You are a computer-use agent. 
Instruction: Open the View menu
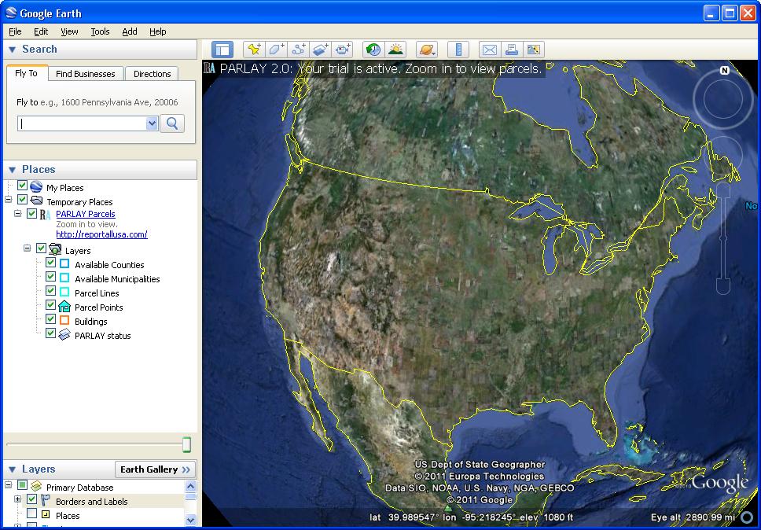tap(69, 31)
